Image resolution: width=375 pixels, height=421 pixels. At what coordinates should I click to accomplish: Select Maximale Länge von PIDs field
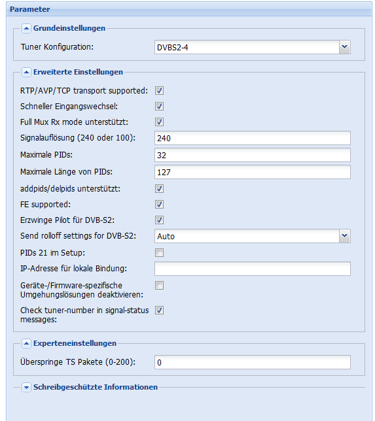253,172
